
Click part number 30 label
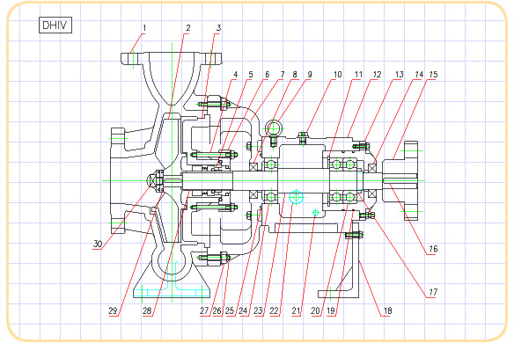[x=98, y=244]
